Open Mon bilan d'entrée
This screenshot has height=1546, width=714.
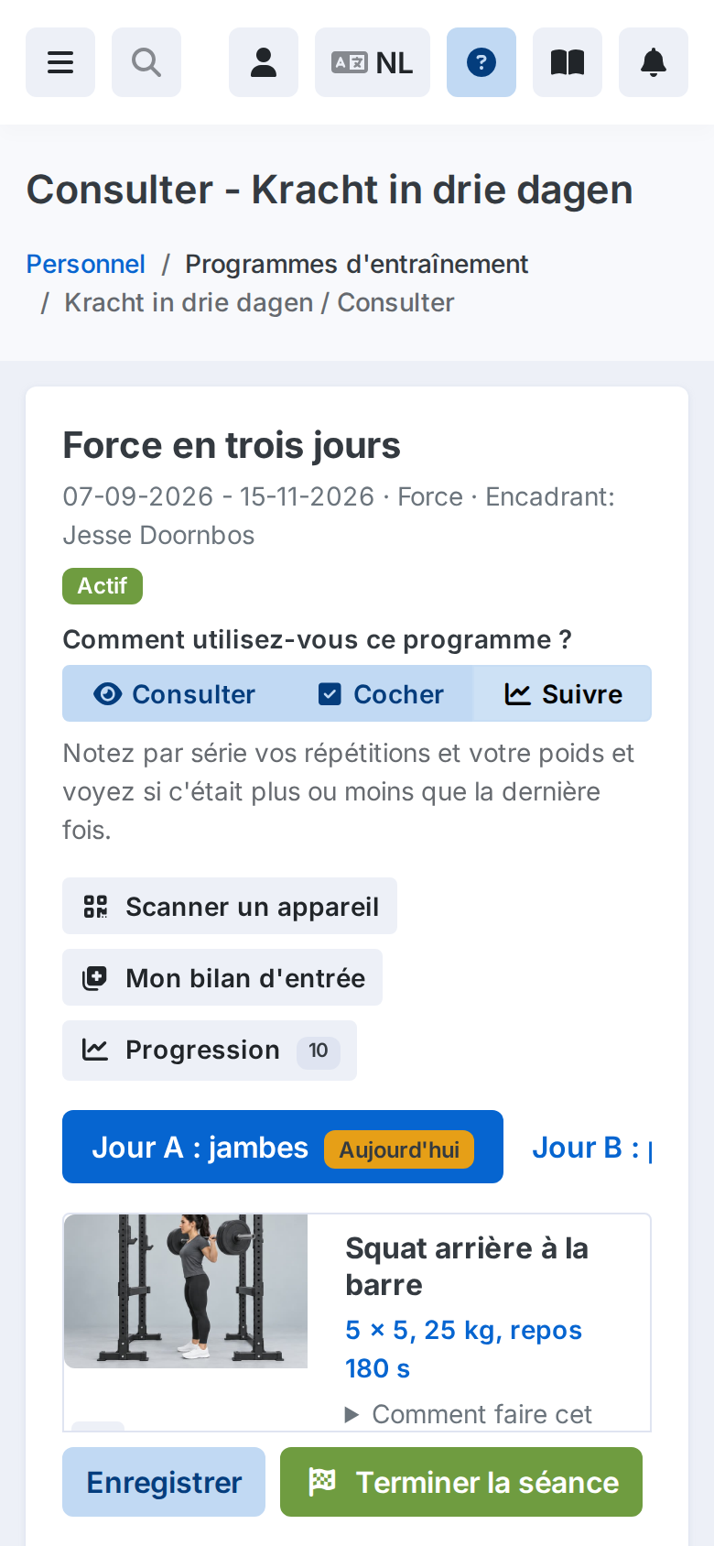click(222, 978)
